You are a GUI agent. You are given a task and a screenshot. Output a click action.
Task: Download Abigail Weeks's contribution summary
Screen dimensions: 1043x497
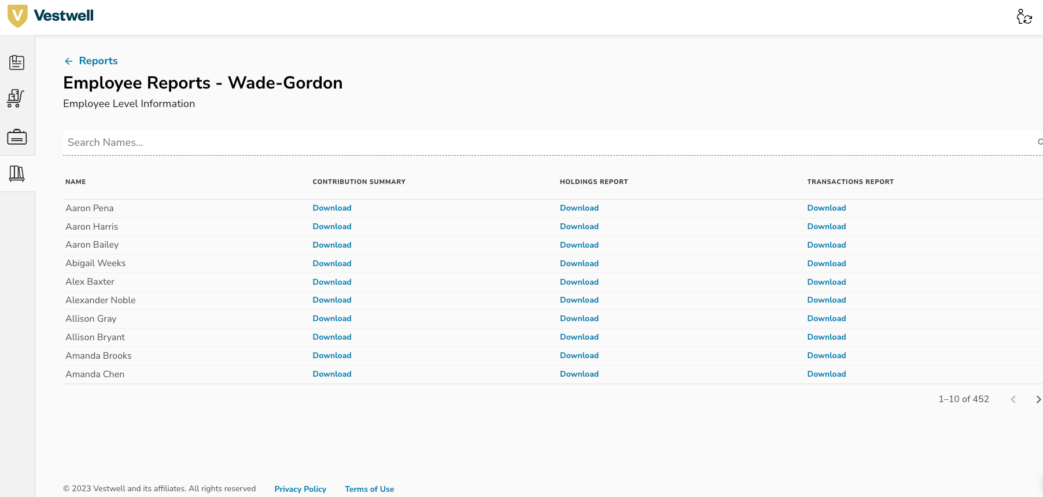click(332, 264)
